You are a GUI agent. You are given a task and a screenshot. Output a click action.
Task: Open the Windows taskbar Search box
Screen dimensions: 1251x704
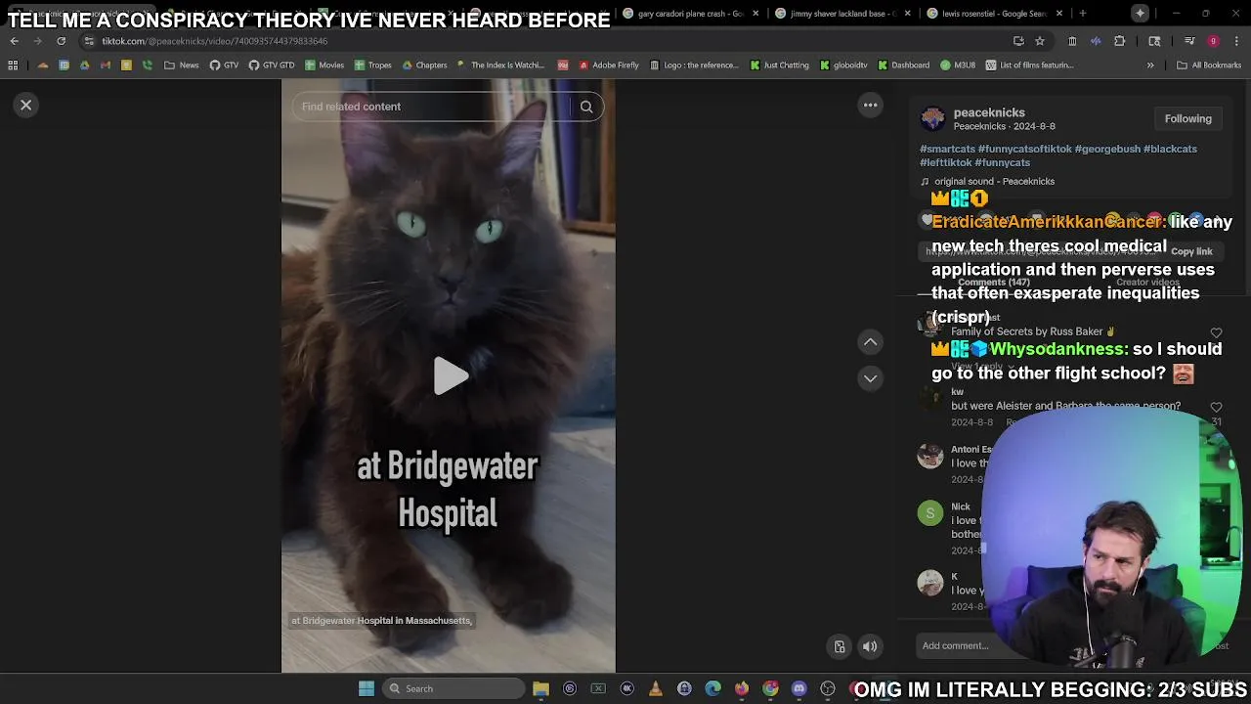[x=453, y=688]
